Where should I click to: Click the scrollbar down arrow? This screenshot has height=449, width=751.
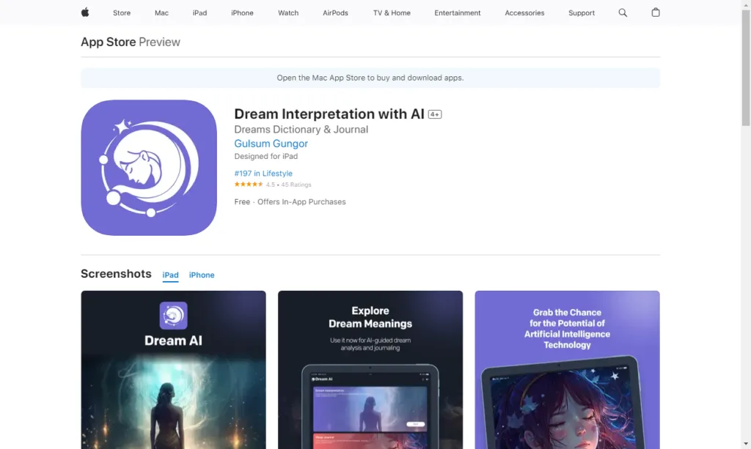tap(746, 444)
